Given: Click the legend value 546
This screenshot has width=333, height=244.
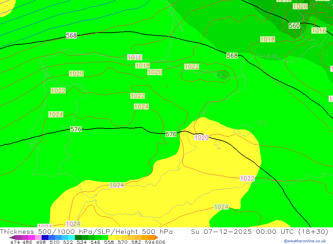Looking at the screenshot, I should pyautogui.click(x=95, y=242).
